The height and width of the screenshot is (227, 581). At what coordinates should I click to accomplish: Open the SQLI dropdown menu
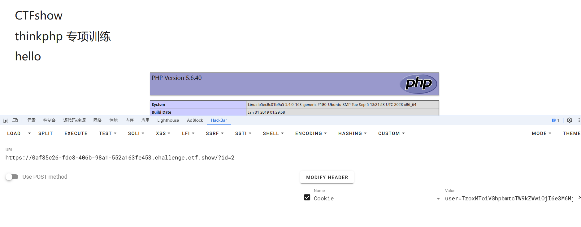136,133
